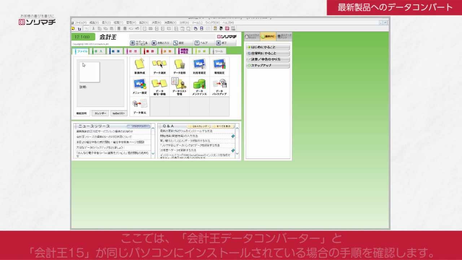
Task: Open the メニュー設定 icon
Action: click(140, 87)
